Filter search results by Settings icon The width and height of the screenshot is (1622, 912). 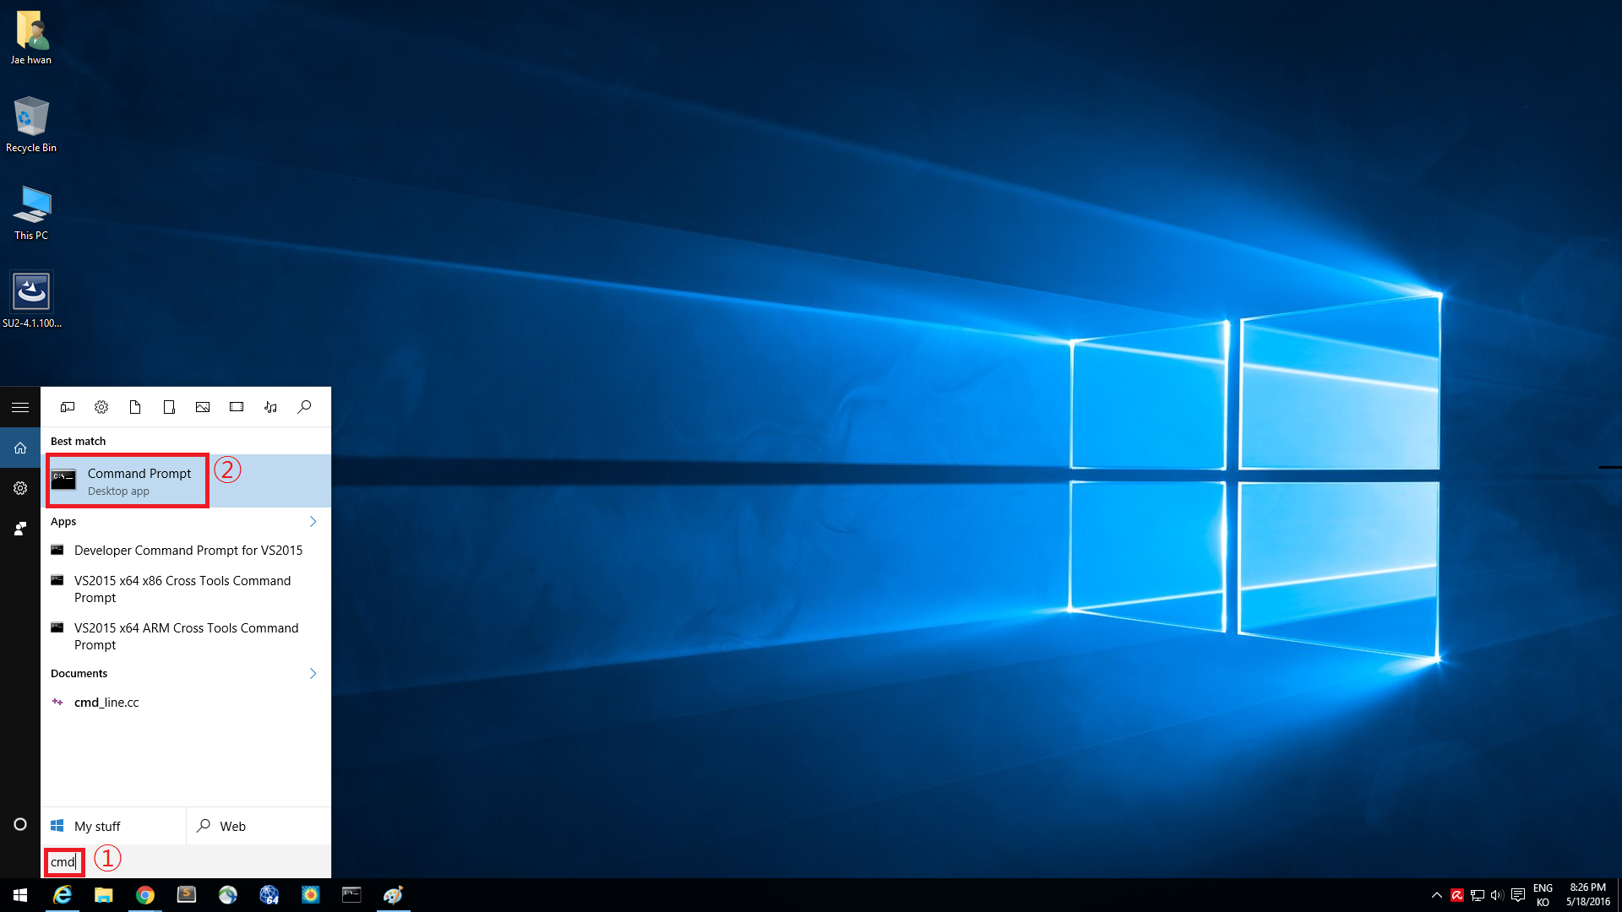point(101,407)
